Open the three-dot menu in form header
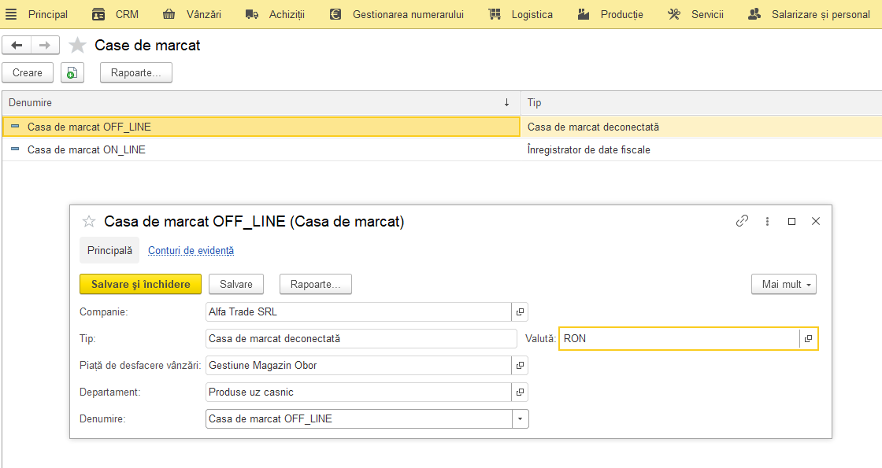Screen dimensions: 882x468 click(x=767, y=221)
